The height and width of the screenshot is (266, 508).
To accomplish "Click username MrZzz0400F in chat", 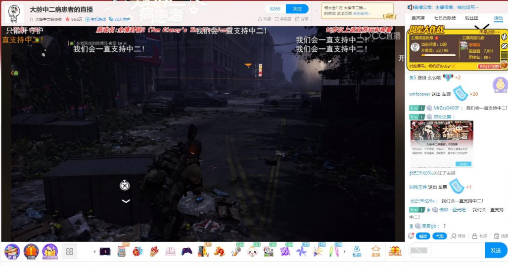I will pyautogui.click(x=447, y=108).
